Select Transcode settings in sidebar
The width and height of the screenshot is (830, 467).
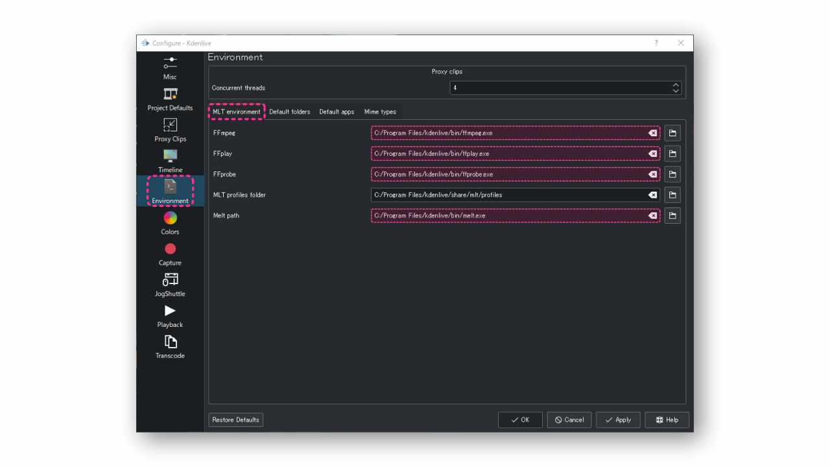[x=170, y=346]
